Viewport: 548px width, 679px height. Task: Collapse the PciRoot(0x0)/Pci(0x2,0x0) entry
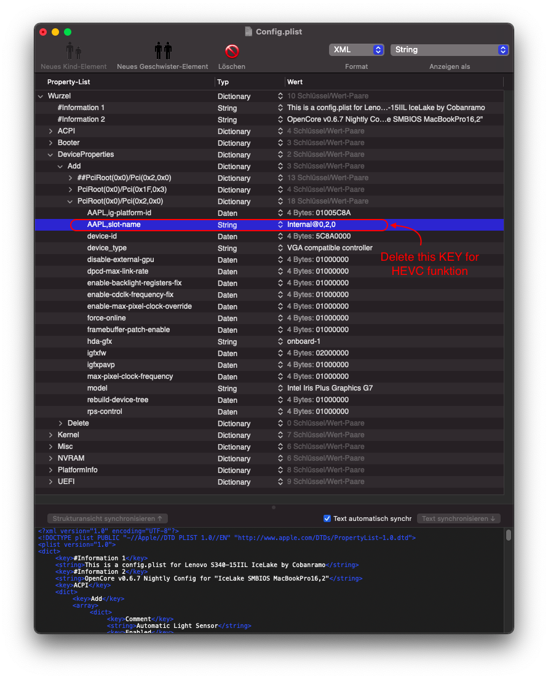[70, 201]
